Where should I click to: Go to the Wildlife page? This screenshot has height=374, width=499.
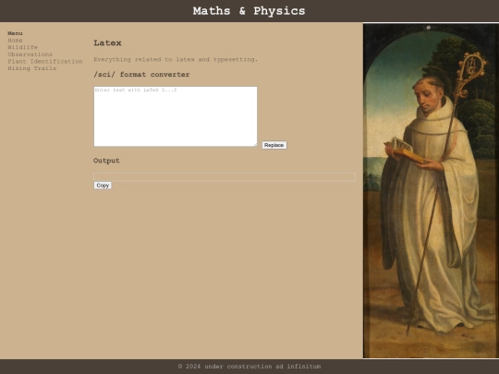(x=22, y=47)
